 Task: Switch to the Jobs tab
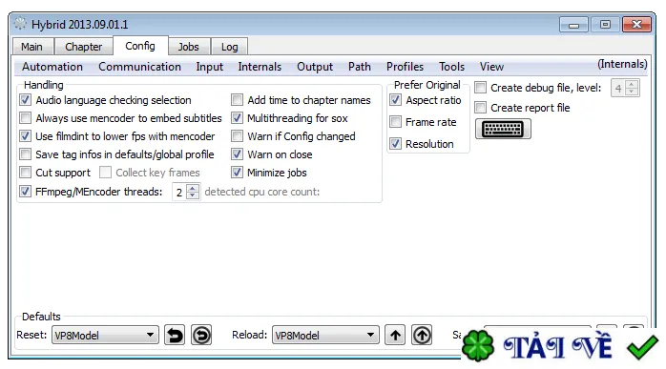click(x=189, y=47)
